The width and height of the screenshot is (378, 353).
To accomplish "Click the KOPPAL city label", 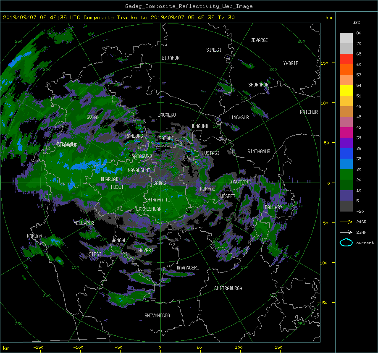I will point(207,189).
